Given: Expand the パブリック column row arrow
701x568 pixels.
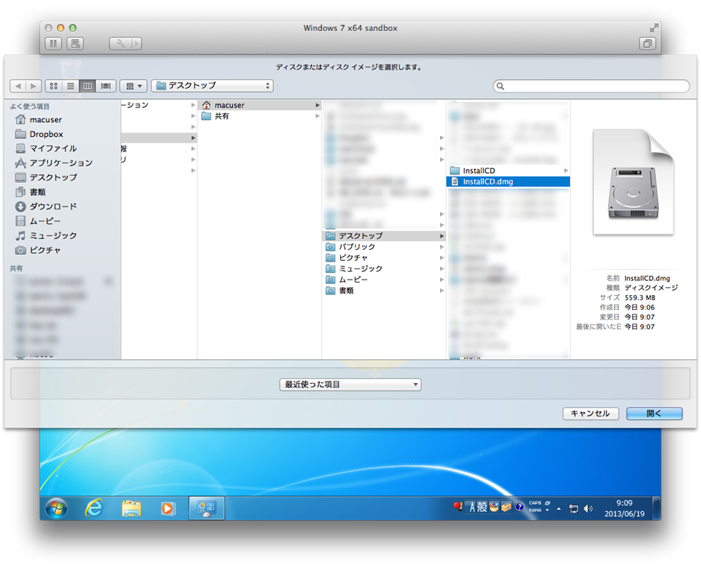Looking at the screenshot, I should [441, 247].
